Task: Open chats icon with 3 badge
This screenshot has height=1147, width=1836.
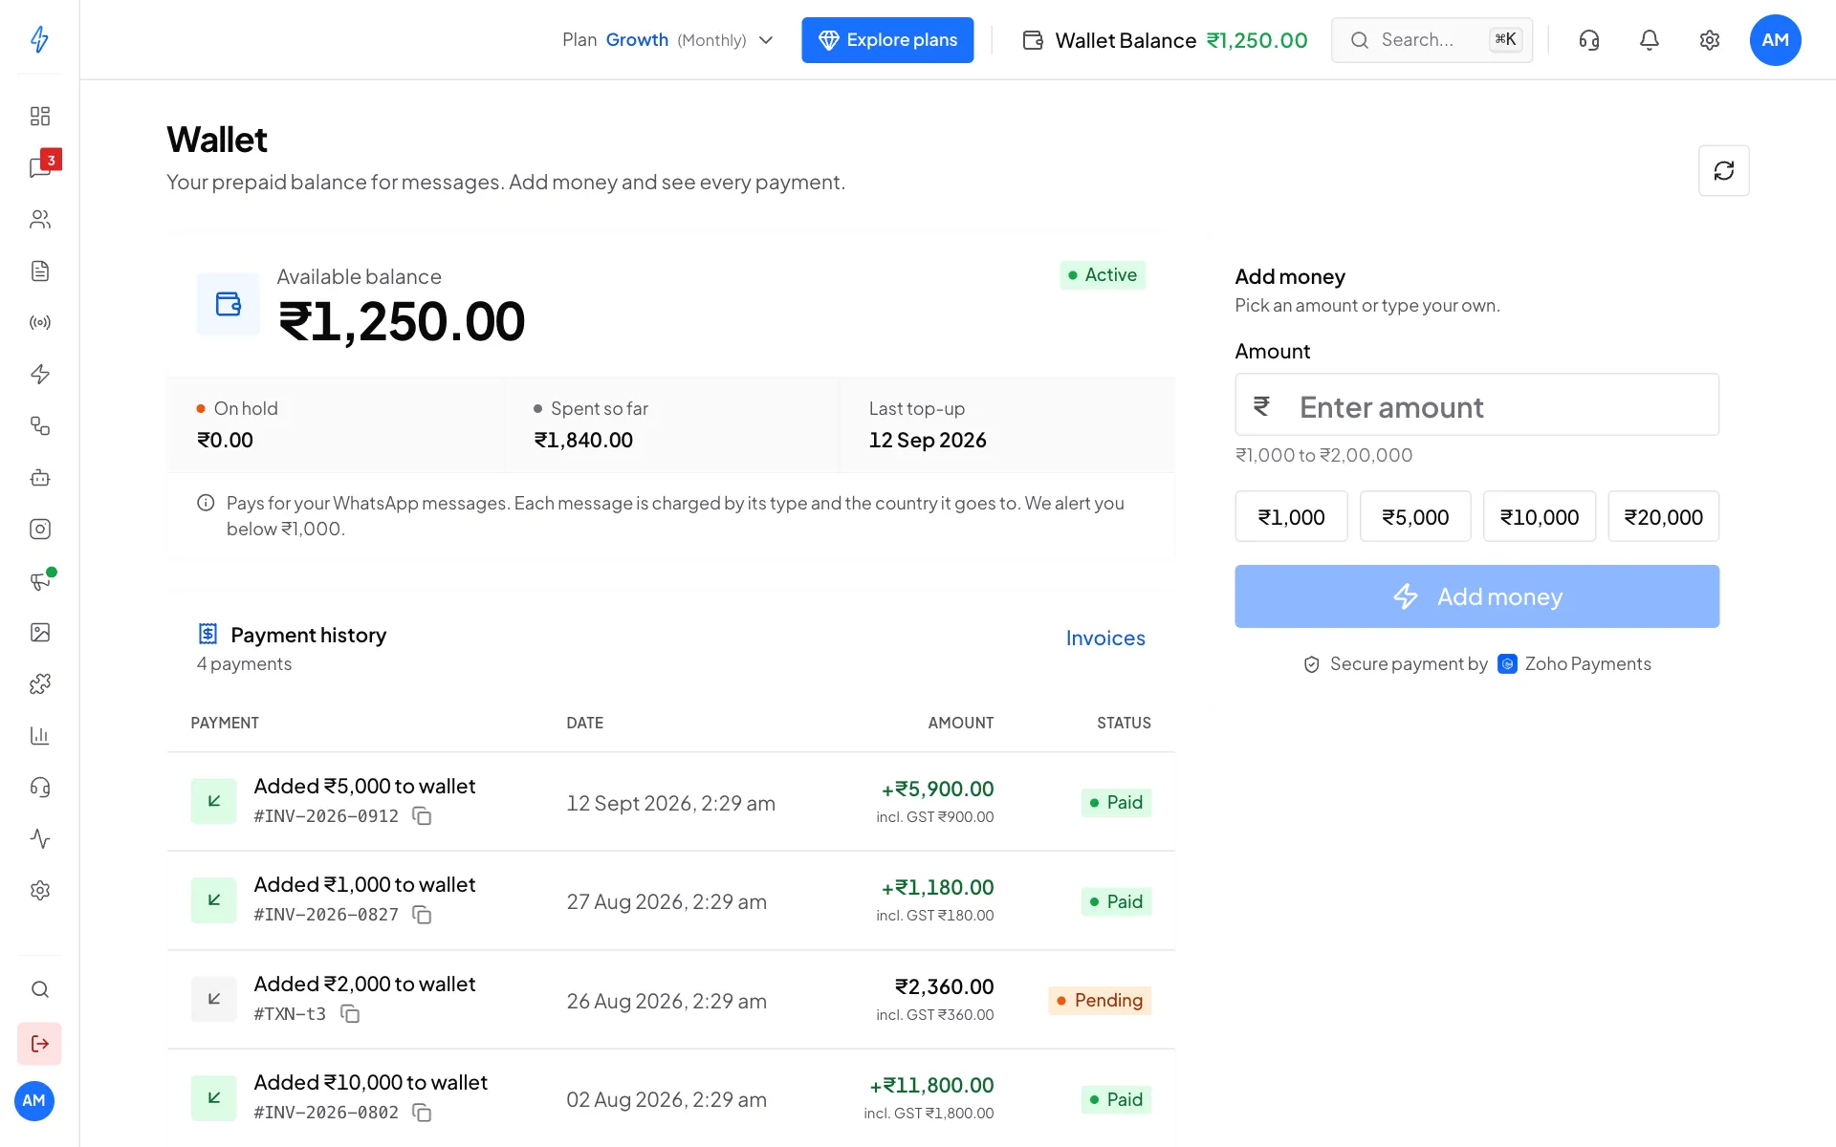Action: point(39,167)
